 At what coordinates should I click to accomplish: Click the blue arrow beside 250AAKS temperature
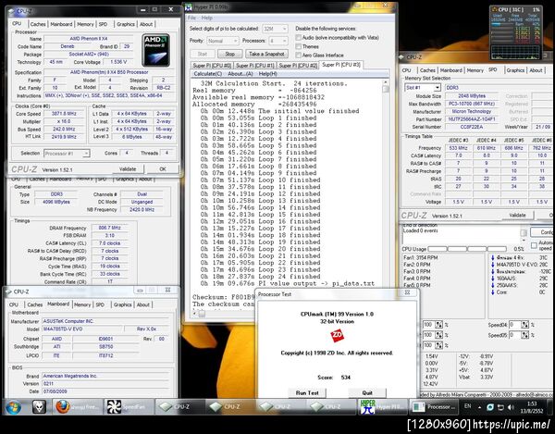tap(492, 285)
